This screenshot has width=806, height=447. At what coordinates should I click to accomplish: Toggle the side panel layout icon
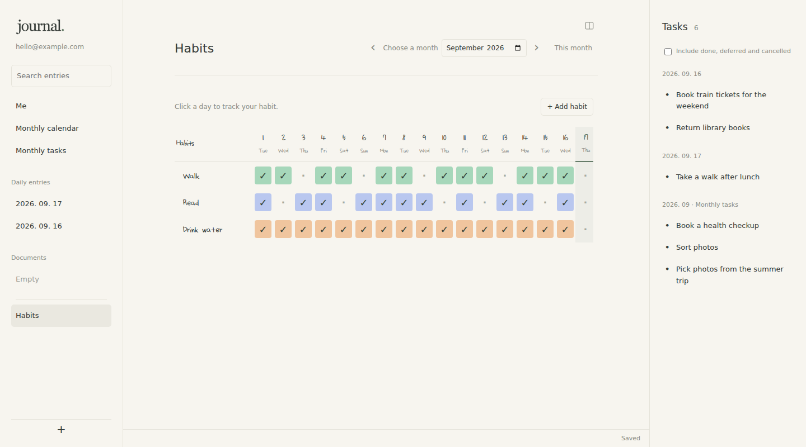coord(589,26)
